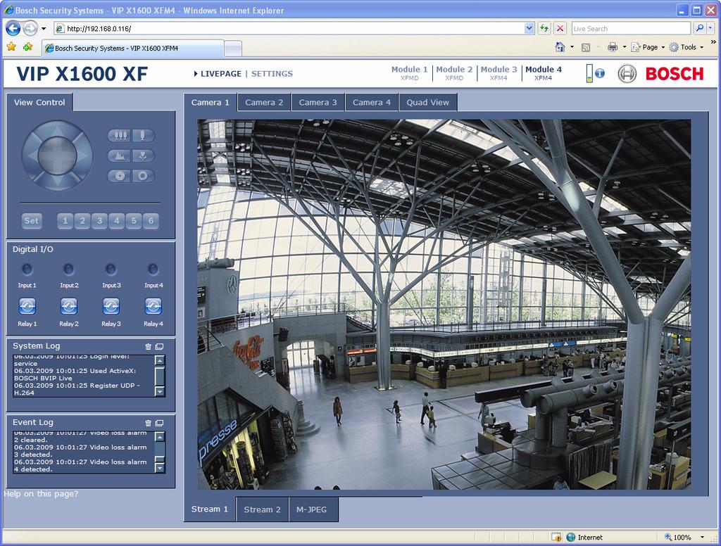
Task: Open Event Log in separate window icon
Action: click(x=159, y=423)
